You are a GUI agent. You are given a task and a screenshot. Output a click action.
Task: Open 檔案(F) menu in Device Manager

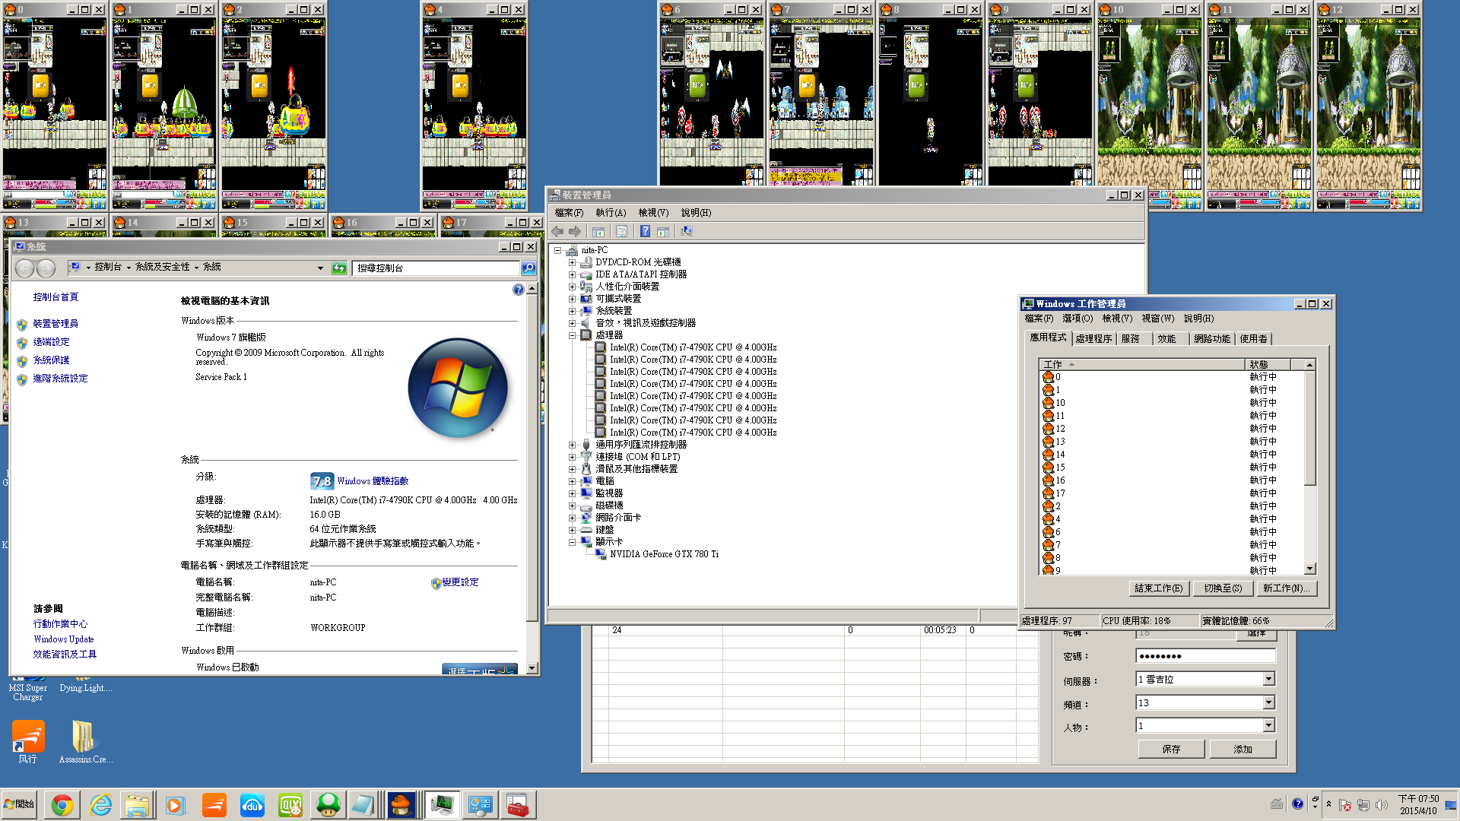tap(569, 213)
